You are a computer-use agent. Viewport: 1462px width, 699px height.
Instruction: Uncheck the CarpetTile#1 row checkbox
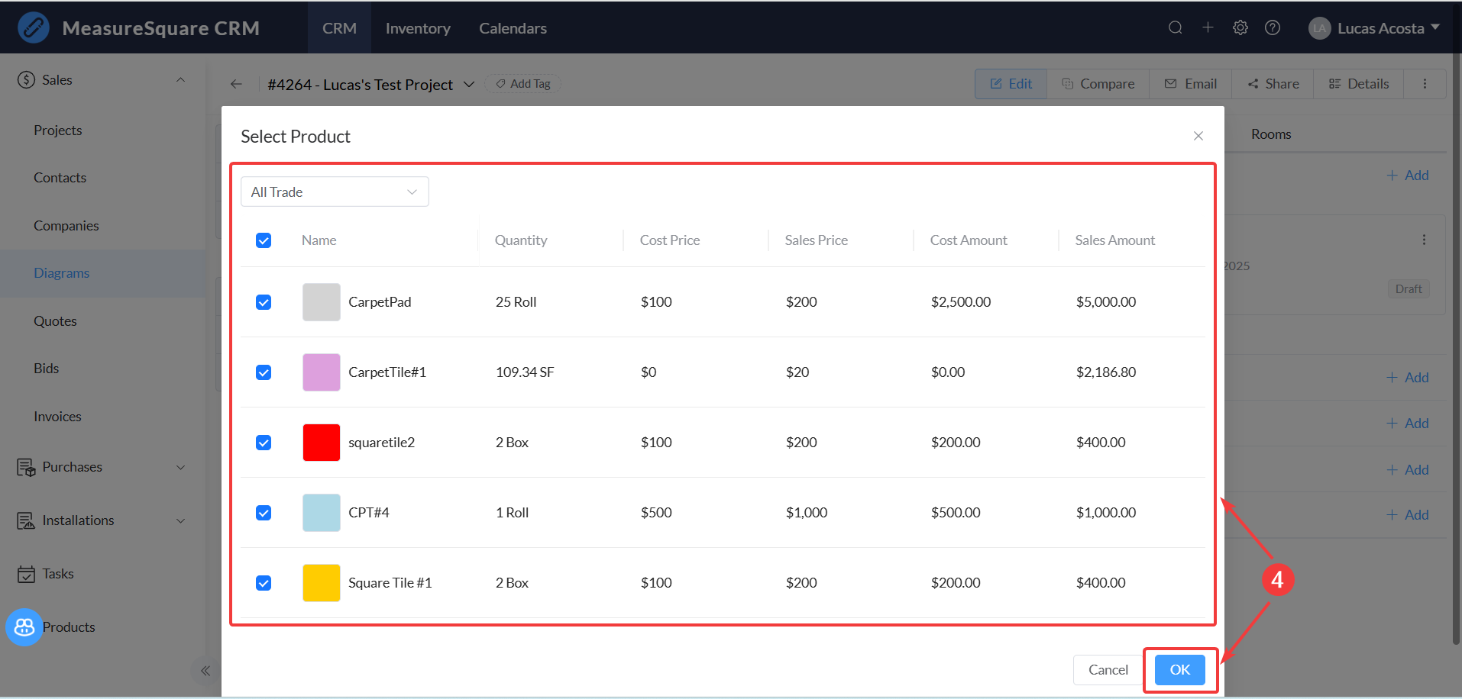click(x=264, y=372)
